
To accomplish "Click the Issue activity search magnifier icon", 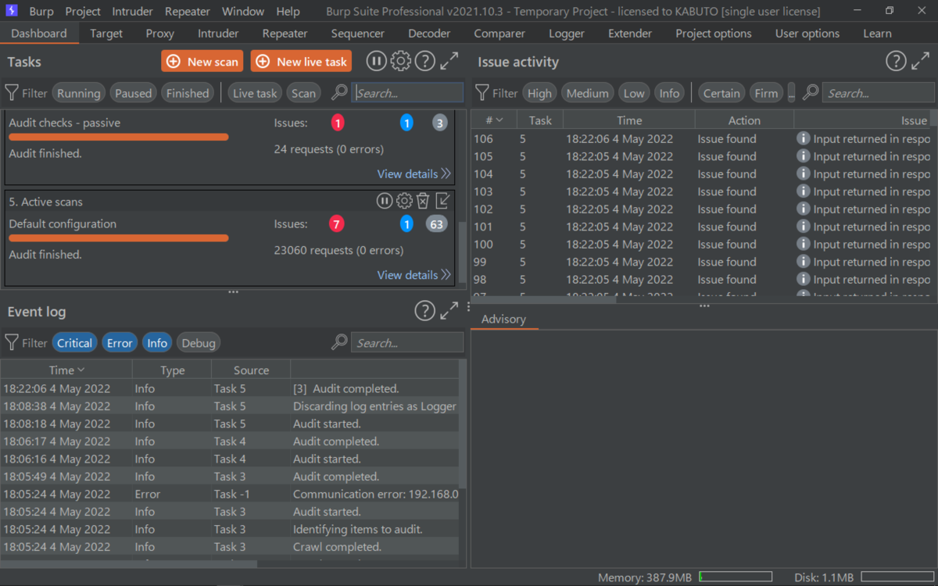I will click(x=811, y=92).
